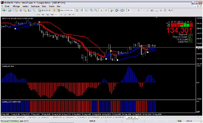
Task: Select the text label A tool
Action: [161, 10]
